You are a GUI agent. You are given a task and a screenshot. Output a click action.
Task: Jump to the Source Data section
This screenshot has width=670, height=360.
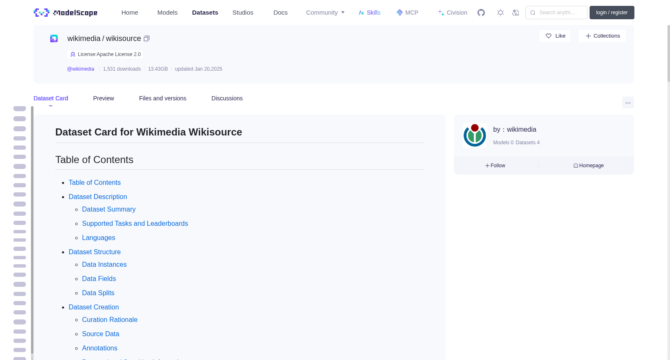coord(100,334)
